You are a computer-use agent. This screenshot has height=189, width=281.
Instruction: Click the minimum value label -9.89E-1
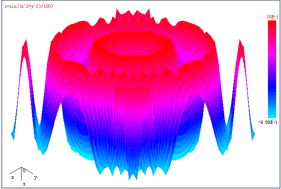[268, 122]
